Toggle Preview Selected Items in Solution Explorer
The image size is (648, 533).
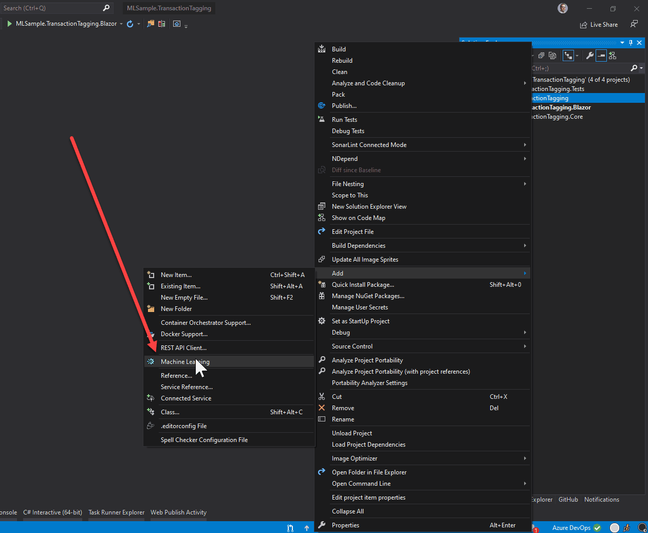click(x=601, y=56)
